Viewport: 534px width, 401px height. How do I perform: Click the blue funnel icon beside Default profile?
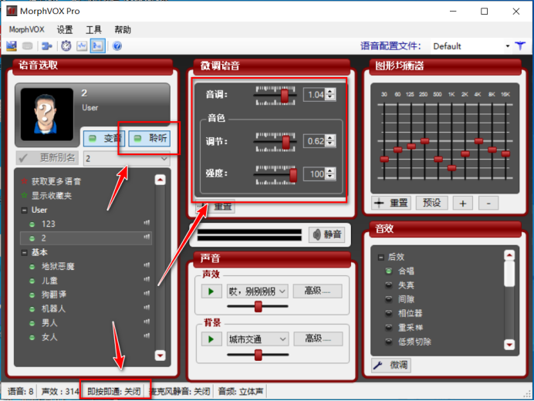click(520, 45)
